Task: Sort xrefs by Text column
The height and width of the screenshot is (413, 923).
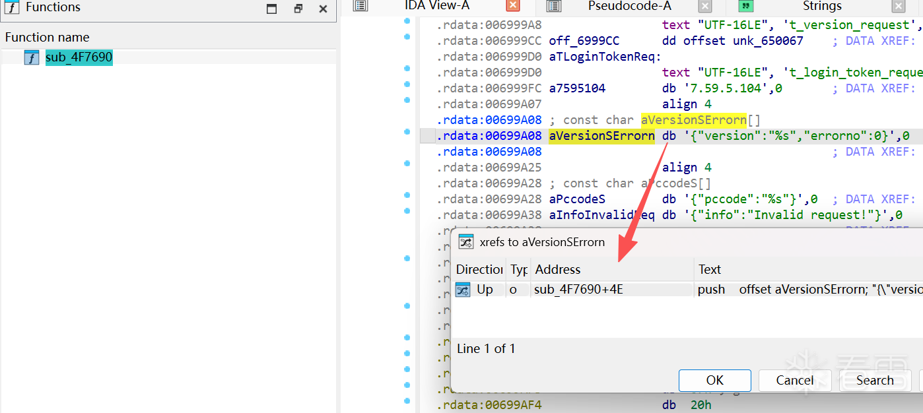Action: pos(809,269)
